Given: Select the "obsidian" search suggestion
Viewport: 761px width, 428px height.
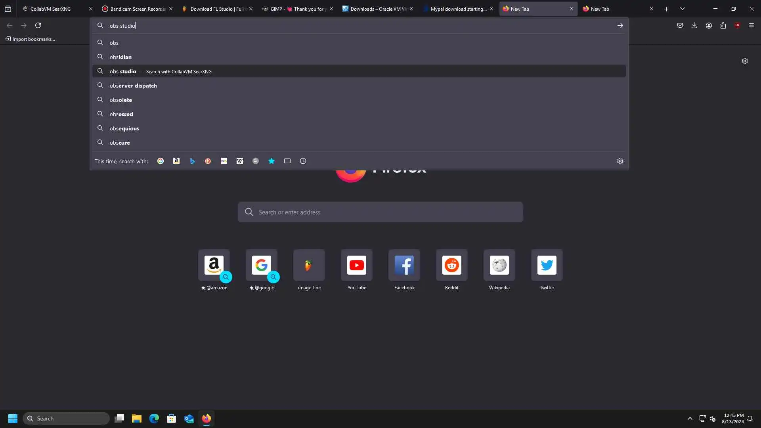Looking at the screenshot, I should (x=120, y=57).
